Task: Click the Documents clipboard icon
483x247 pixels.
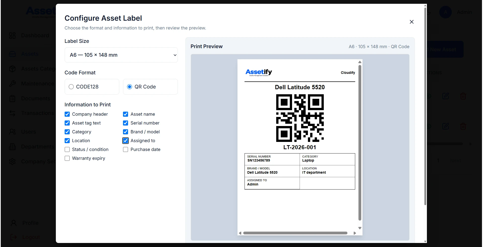Action: [12, 98]
